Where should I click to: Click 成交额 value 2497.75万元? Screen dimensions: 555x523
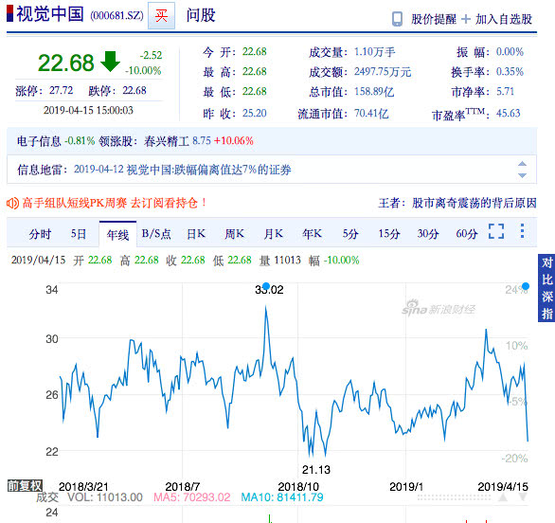click(x=383, y=72)
